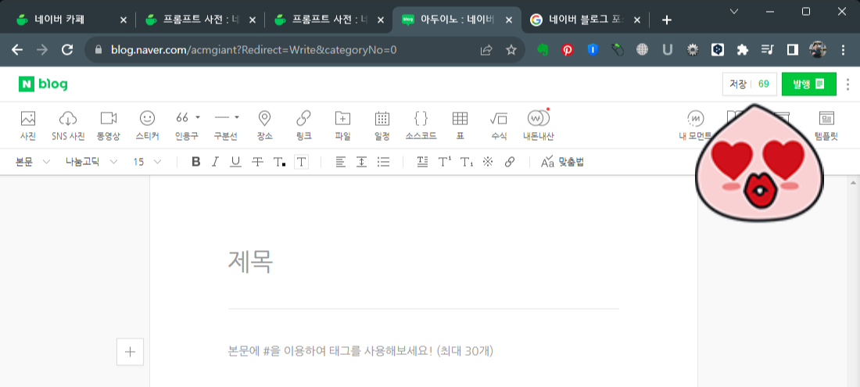Open the 스티커 sticker picker

coord(147,126)
